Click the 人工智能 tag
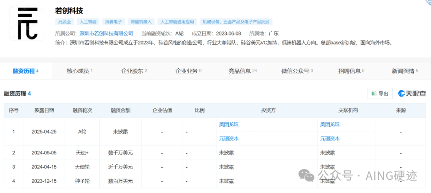Screen dimensions: 431x193 tap(88, 22)
